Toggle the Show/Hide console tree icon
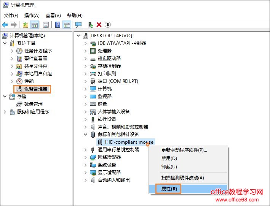The height and width of the screenshot is (206, 270). click(x=34, y=25)
